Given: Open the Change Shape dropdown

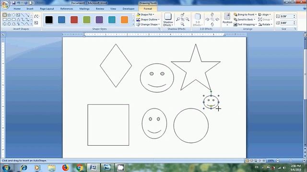Looking at the screenshot, I should coord(148,24).
